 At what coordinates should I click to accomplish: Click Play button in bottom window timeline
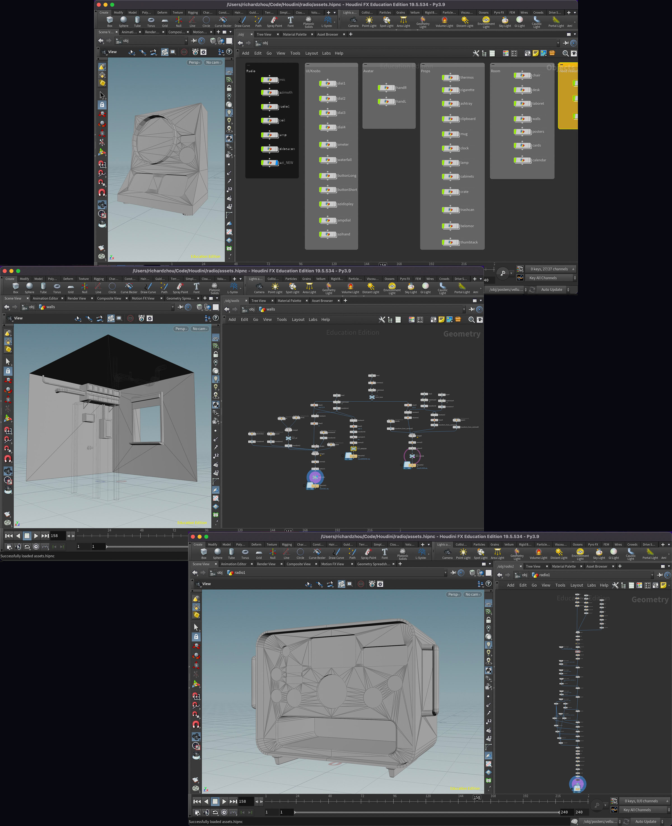click(x=224, y=802)
